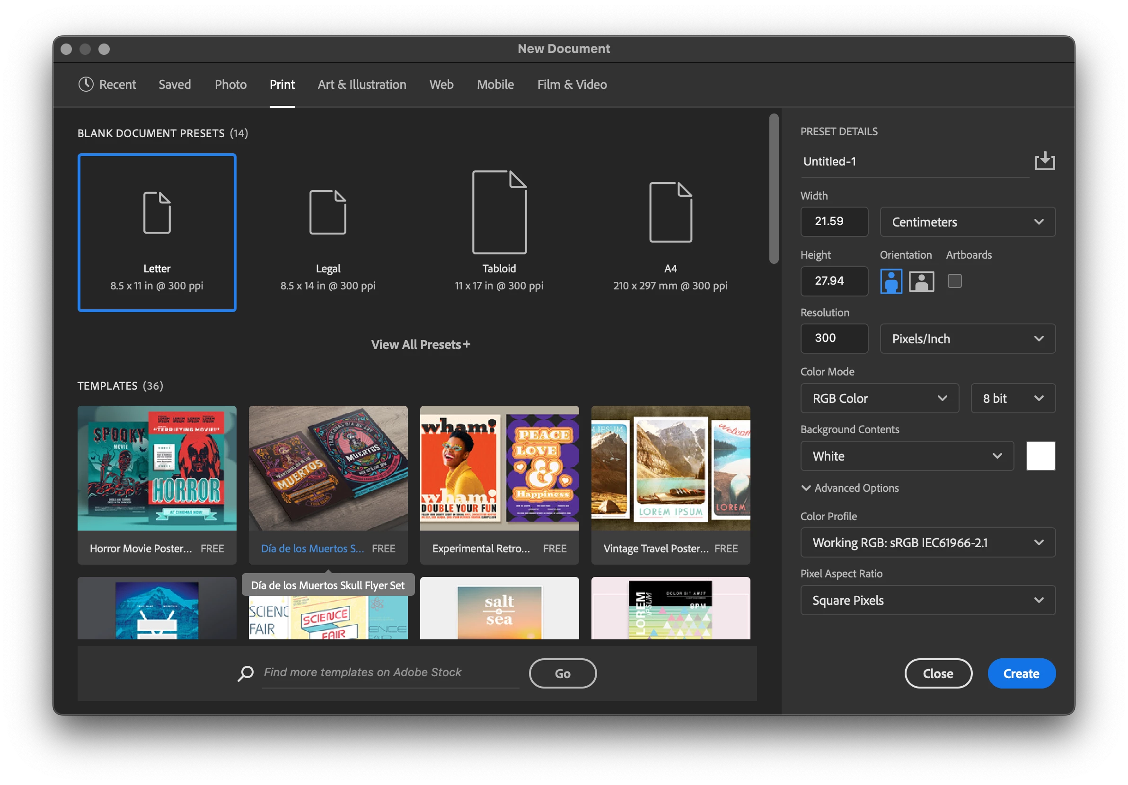Image resolution: width=1128 pixels, height=785 pixels.
Task: Open the Centimeters units dropdown
Action: click(967, 222)
